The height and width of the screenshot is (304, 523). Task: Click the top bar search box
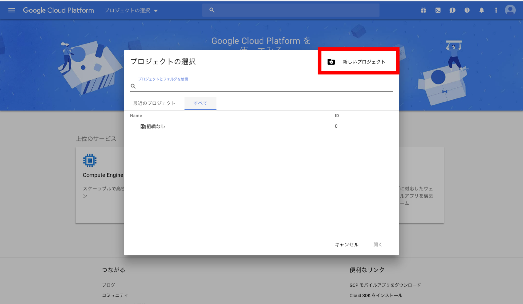291,10
